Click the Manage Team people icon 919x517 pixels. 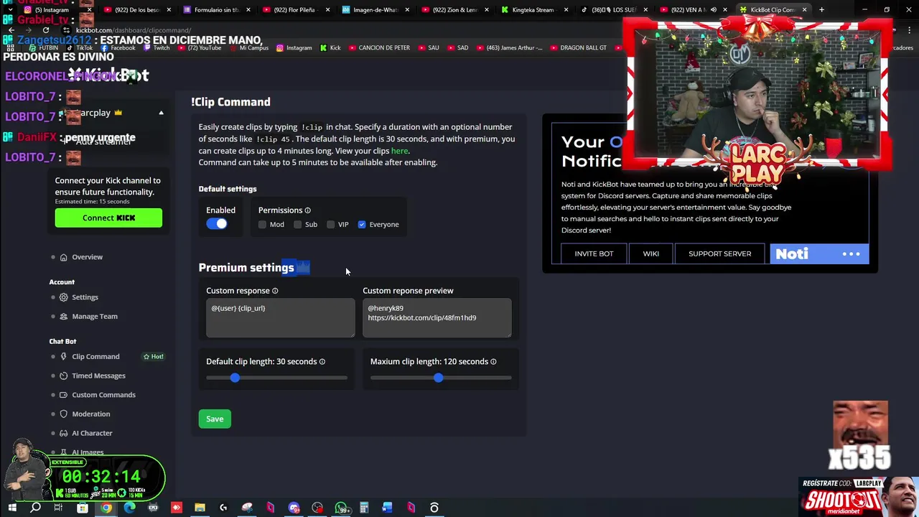(64, 317)
